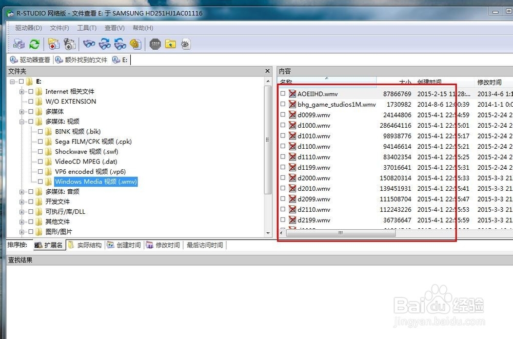Click the 可执行/库/DLL folder icon

pos(39,212)
